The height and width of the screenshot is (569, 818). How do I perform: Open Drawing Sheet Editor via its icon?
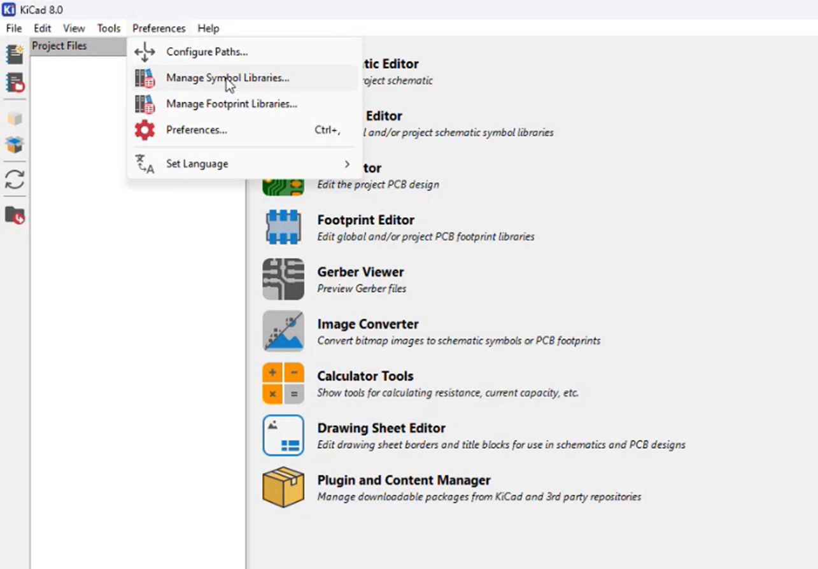(x=283, y=435)
